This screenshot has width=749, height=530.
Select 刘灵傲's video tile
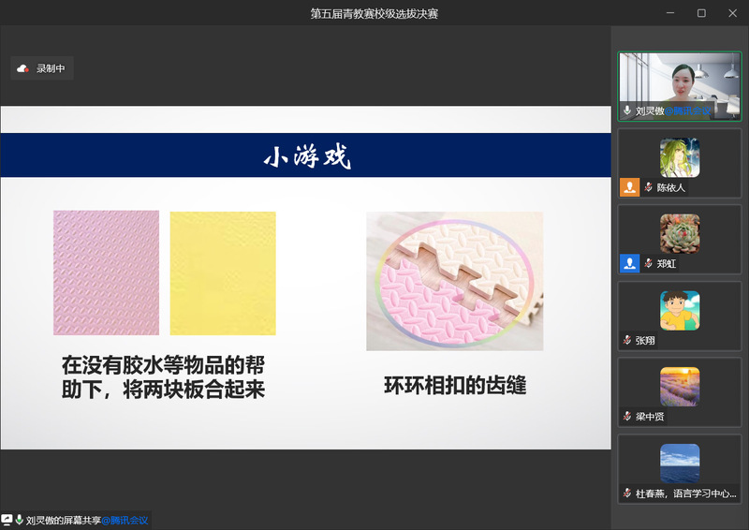click(x=679, y=85)
